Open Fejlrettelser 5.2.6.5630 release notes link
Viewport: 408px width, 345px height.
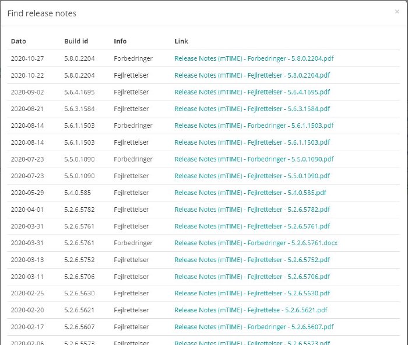(252, 293)
